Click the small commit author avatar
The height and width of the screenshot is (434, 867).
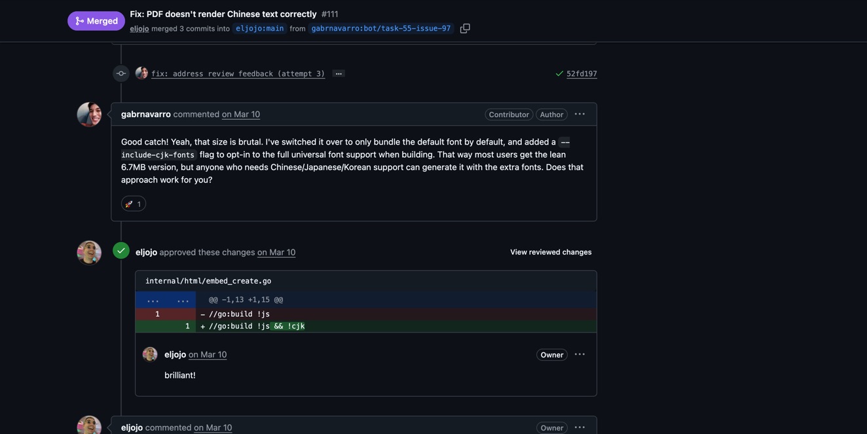[x=141, y=73]
